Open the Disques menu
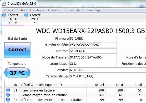Image resolution: width=146 pixels, height=103 pixels. 68,10
